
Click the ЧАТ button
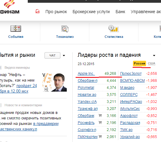tap(52, 55)
